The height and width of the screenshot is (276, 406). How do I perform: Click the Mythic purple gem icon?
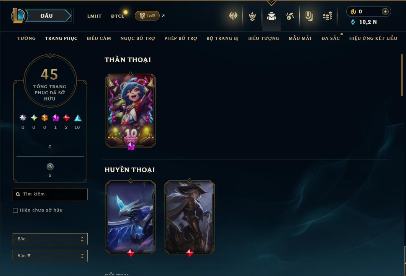pos(56,118)
